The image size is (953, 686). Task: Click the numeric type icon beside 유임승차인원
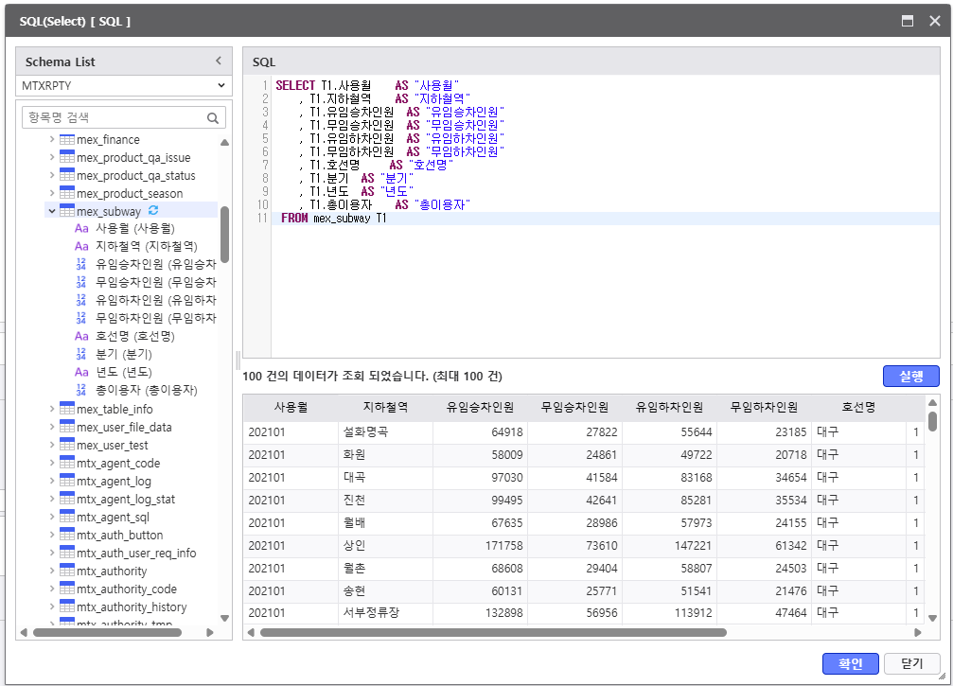tap(81, 265)
